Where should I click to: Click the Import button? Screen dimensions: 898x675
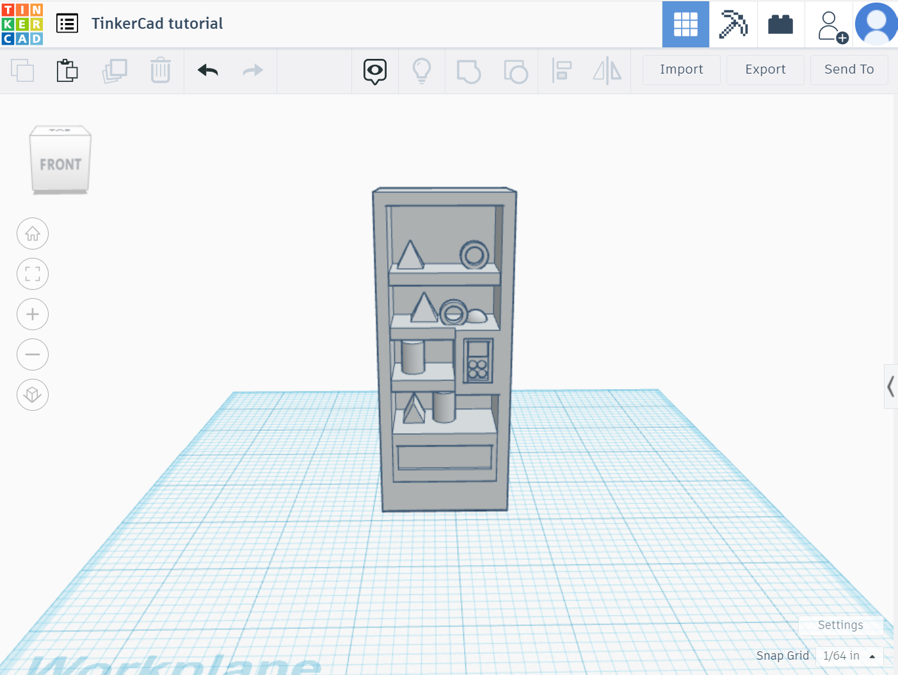tap(681, 70)
